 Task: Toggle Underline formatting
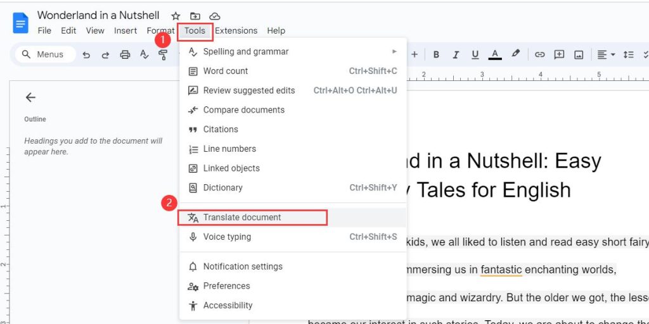click(x=475, y=54)
